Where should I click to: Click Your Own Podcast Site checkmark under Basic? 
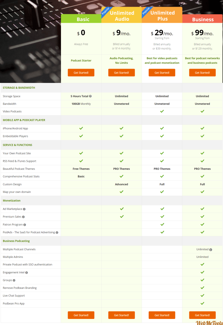tap(81, 153)
